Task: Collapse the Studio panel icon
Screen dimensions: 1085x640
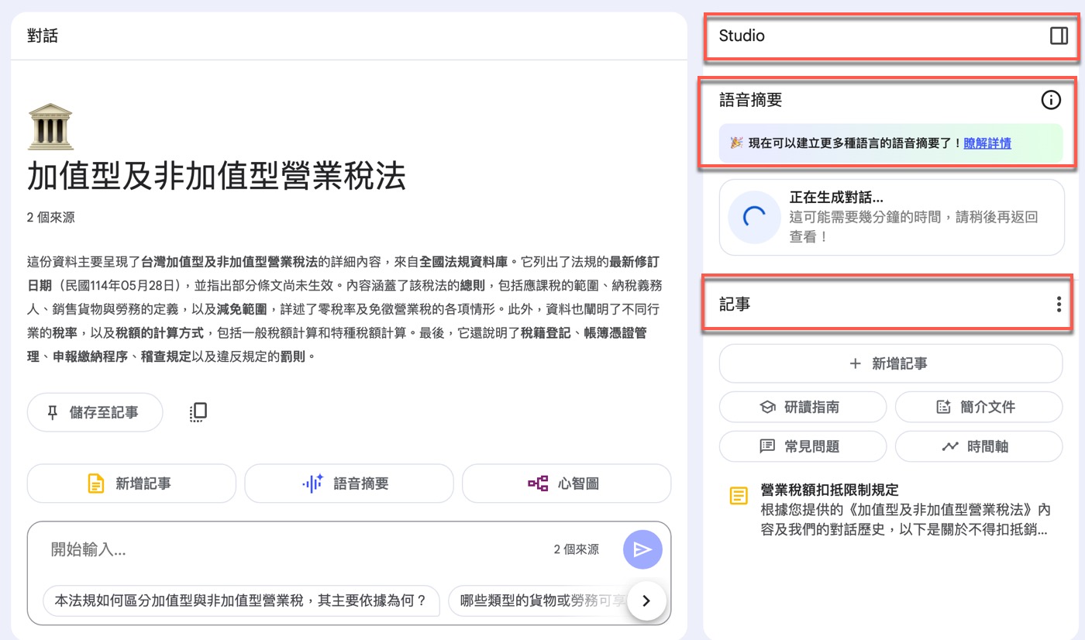Action: pos(1059,36)
